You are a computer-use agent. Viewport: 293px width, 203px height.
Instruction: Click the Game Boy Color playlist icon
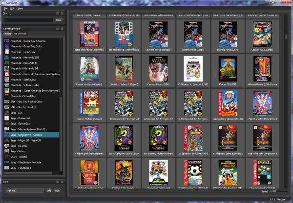click(x=7, y=46)
